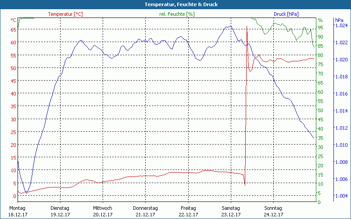Click the chart title Temperatur, Feuchte & Druck

[175, 4]
